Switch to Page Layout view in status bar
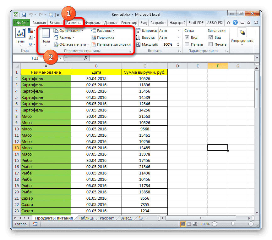The width and height of the screenshot is (272, 240). click(x=188, y=224)
